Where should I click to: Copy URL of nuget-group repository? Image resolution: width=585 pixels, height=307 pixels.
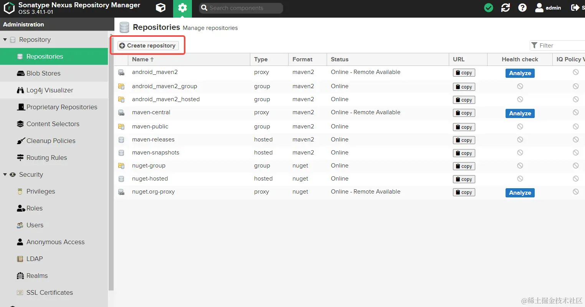[x=464, y=166]
